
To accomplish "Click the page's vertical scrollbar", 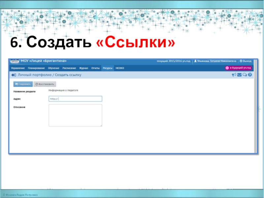I will point(255,106).
